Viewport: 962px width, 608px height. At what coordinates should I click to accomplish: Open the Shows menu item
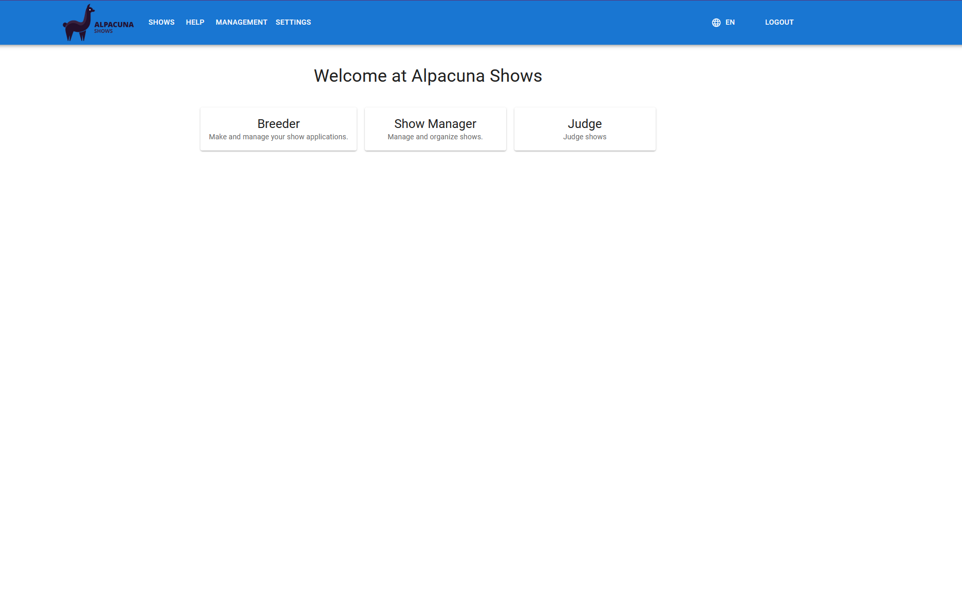coord(161,22)
